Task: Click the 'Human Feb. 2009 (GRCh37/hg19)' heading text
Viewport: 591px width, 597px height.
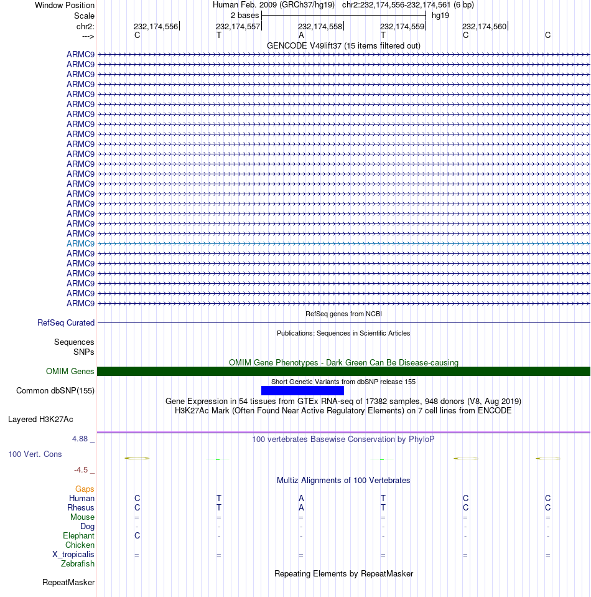Action: point(274,5)
